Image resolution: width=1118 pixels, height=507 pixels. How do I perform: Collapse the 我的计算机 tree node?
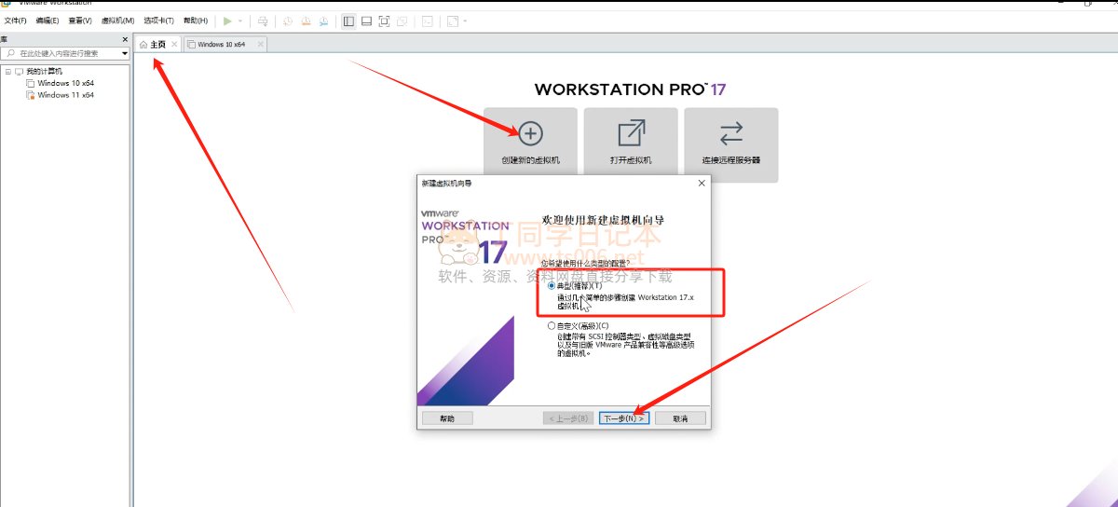click(7, 71)
